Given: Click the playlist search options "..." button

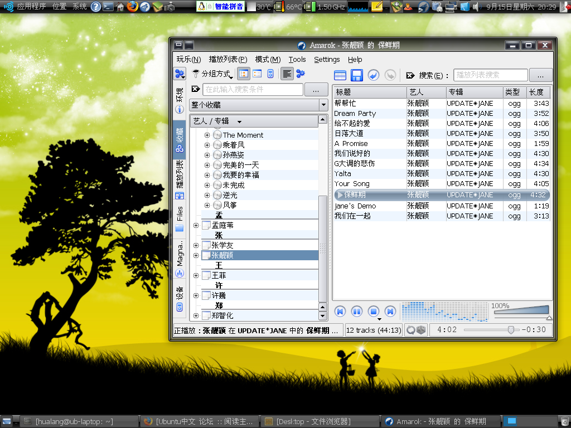Looking at the screenshot, I should pyautogui.click(x=540, y=75).
